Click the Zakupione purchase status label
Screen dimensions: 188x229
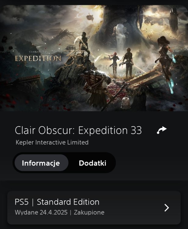point(89,212)
